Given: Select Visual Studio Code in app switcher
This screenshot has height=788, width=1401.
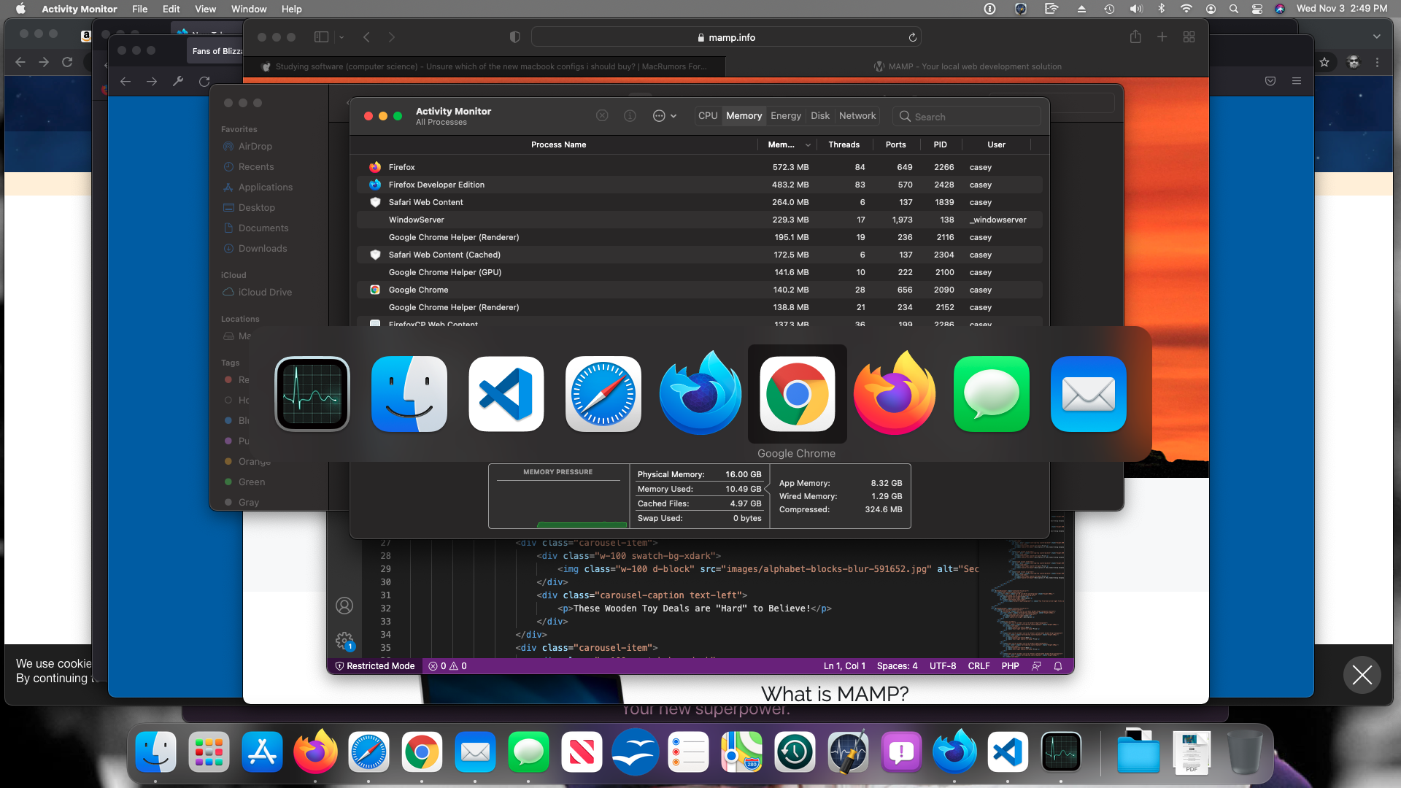Looking at the screenshot, I should pos(506,394).
